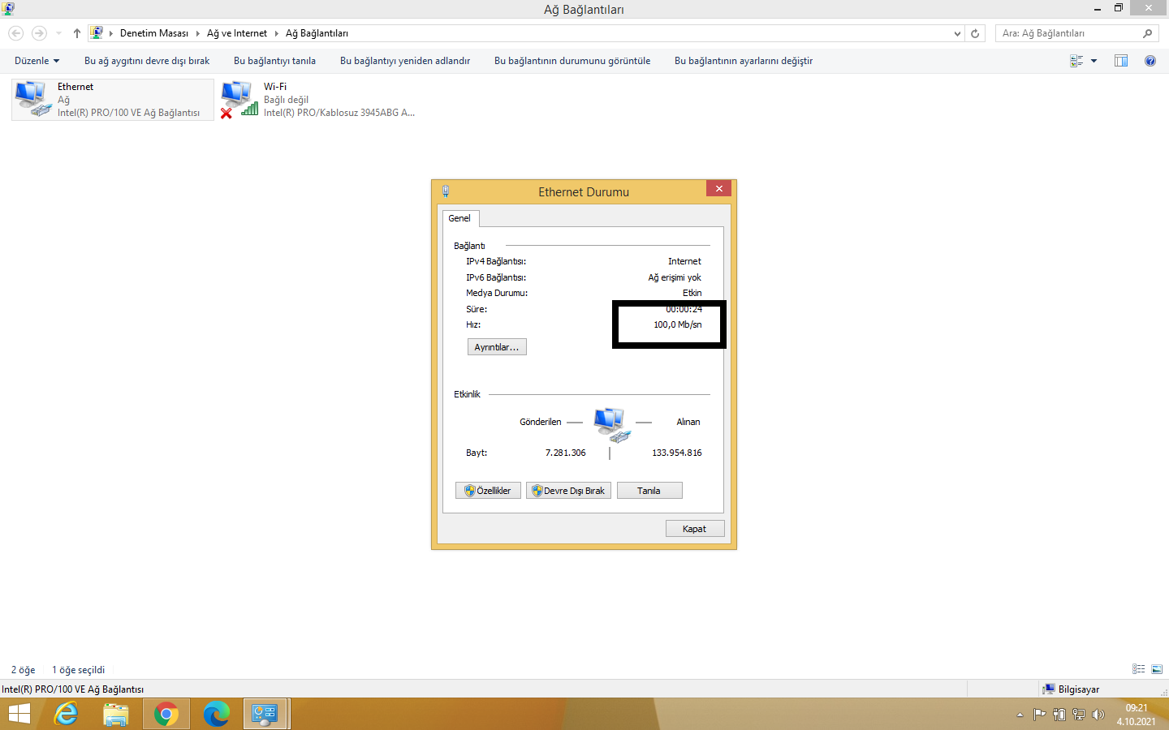The image size is (1169, 730).
Task: Click the 100,0 Mb/sn speed value
Action: click(x=678, y=324)
